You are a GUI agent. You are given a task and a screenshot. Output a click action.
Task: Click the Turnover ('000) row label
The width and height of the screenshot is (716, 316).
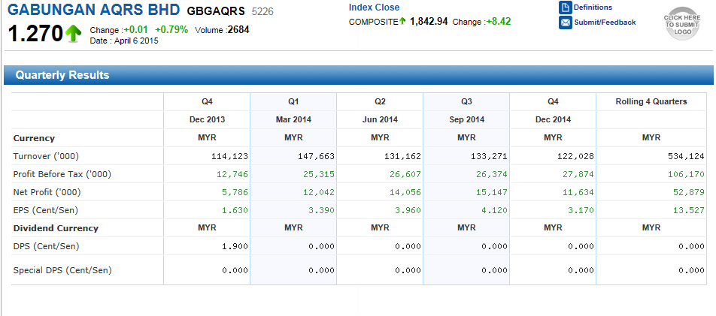coord(46,156)
